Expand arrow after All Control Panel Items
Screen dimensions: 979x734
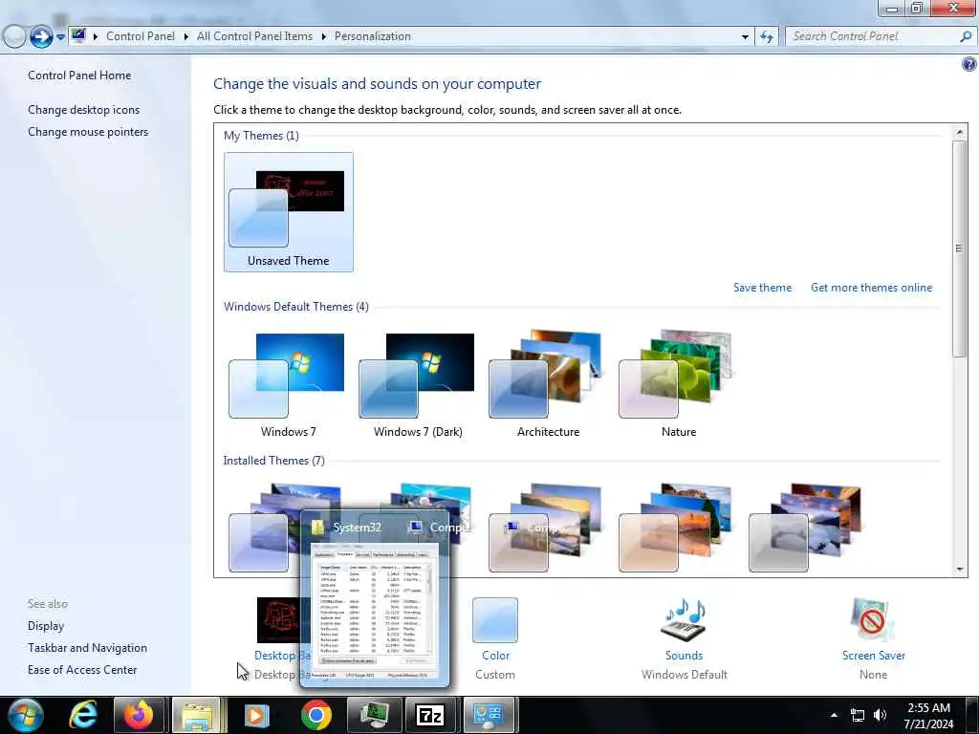[x=323, y=36]
